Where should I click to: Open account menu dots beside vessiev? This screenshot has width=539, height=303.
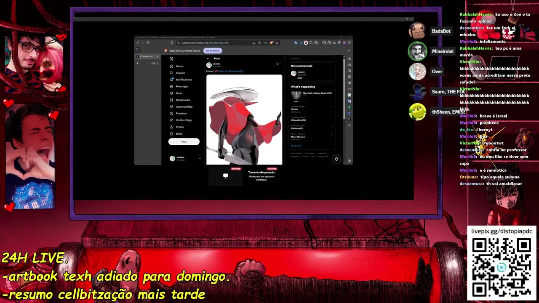200,159
